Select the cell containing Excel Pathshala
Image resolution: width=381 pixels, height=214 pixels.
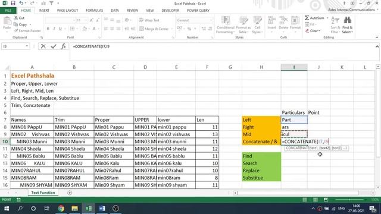(x=32, y=75)
